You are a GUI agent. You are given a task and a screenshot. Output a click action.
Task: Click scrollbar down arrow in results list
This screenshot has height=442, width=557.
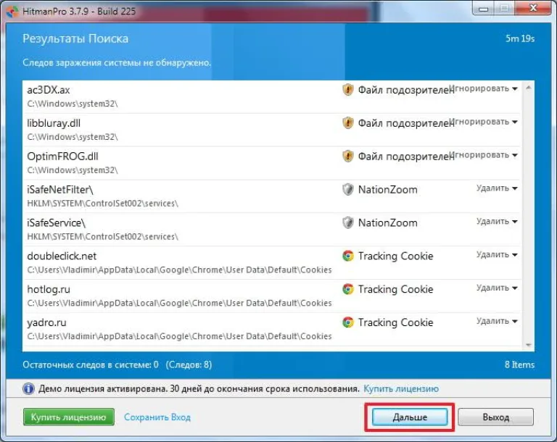[528, 345]
